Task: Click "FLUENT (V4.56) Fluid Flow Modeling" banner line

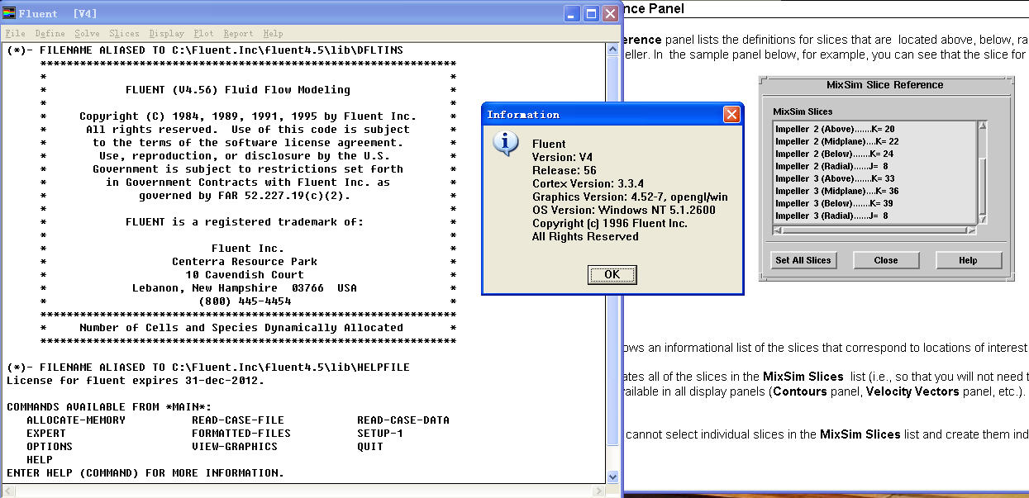Action: pyautogui.click(x=238, y=90)
